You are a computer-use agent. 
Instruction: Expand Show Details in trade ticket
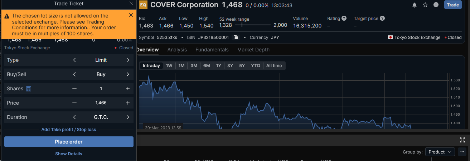click(69, 154)
